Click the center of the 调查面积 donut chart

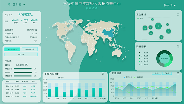164,58
